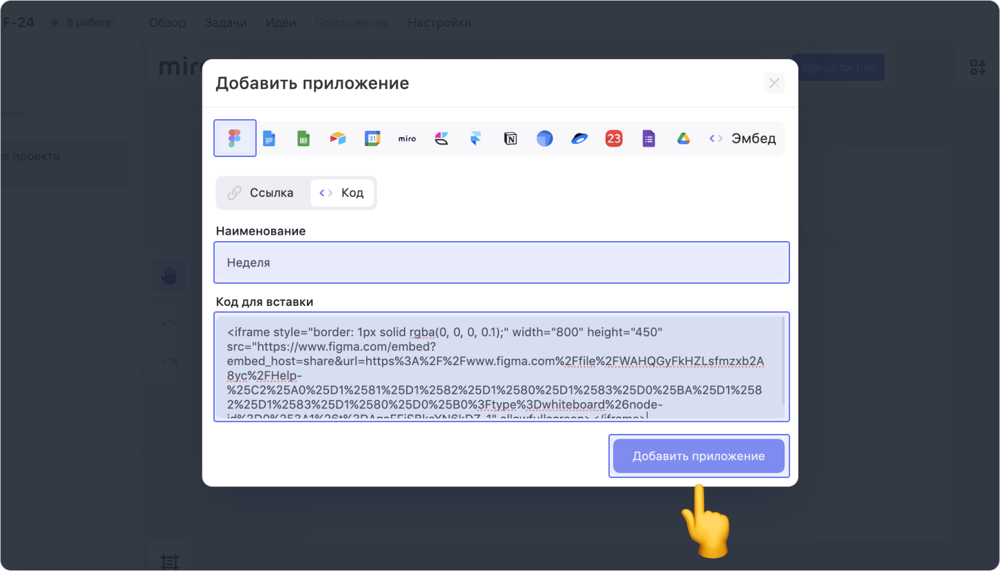Click the Добавить приложение button
Image resolution: width=1000 pixels, height=571 pixels.
coord(699,456)
